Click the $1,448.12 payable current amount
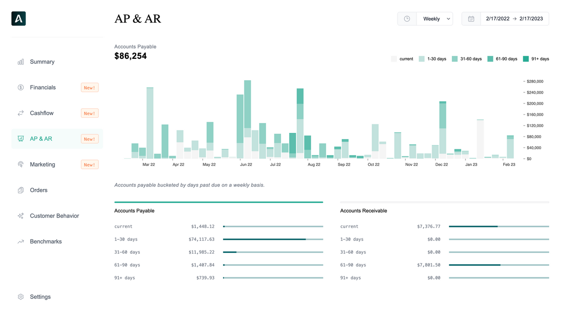 [203, 226]
